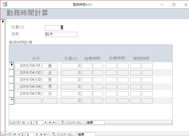
Task: Add new blank record in subform navigator
Action: coord(55,123)
